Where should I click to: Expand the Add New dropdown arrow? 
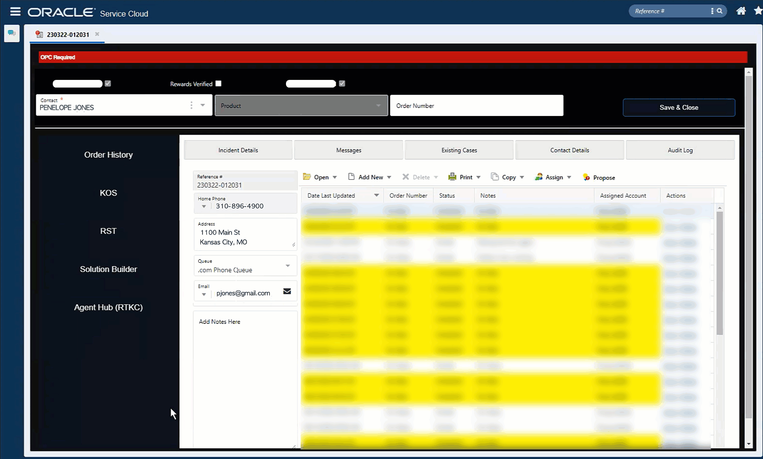coord(389,177)
